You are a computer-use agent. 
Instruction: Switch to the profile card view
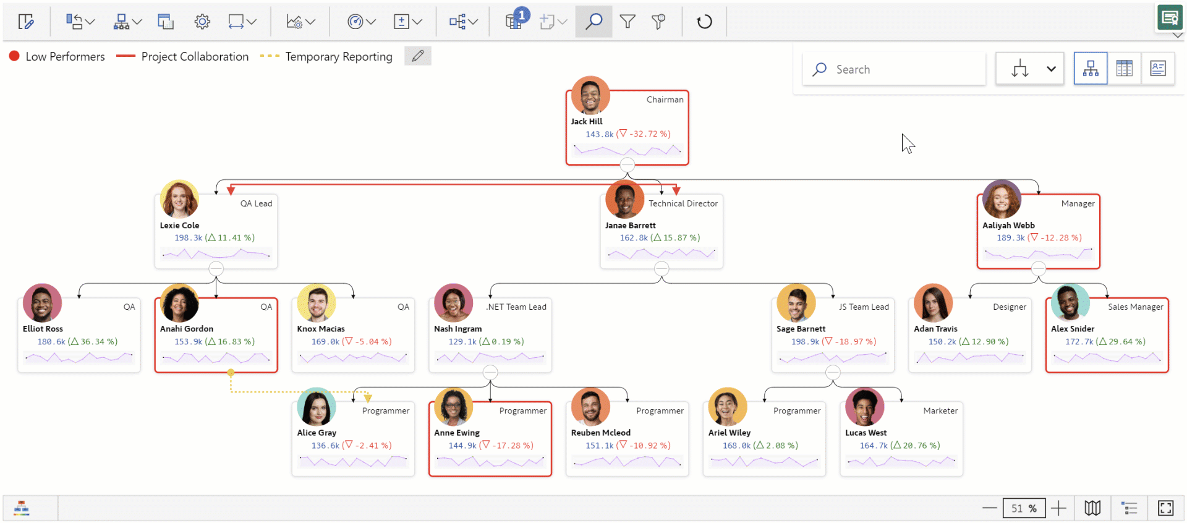tap(1157, 69)
